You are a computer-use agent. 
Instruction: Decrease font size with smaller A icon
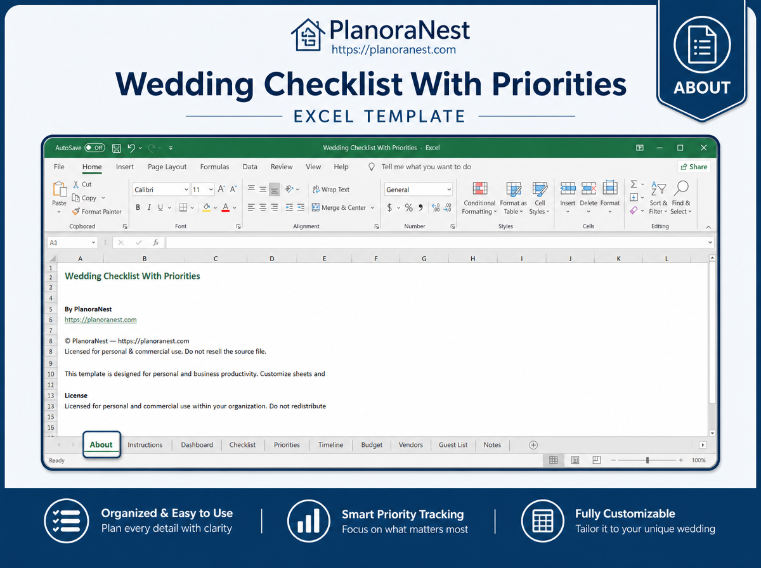coord(233,189)
